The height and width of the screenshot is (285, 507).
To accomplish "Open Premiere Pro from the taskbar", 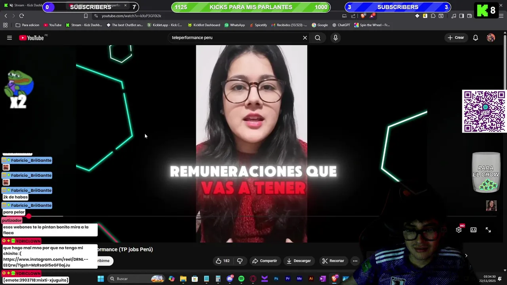I will (x=288, y=279).
